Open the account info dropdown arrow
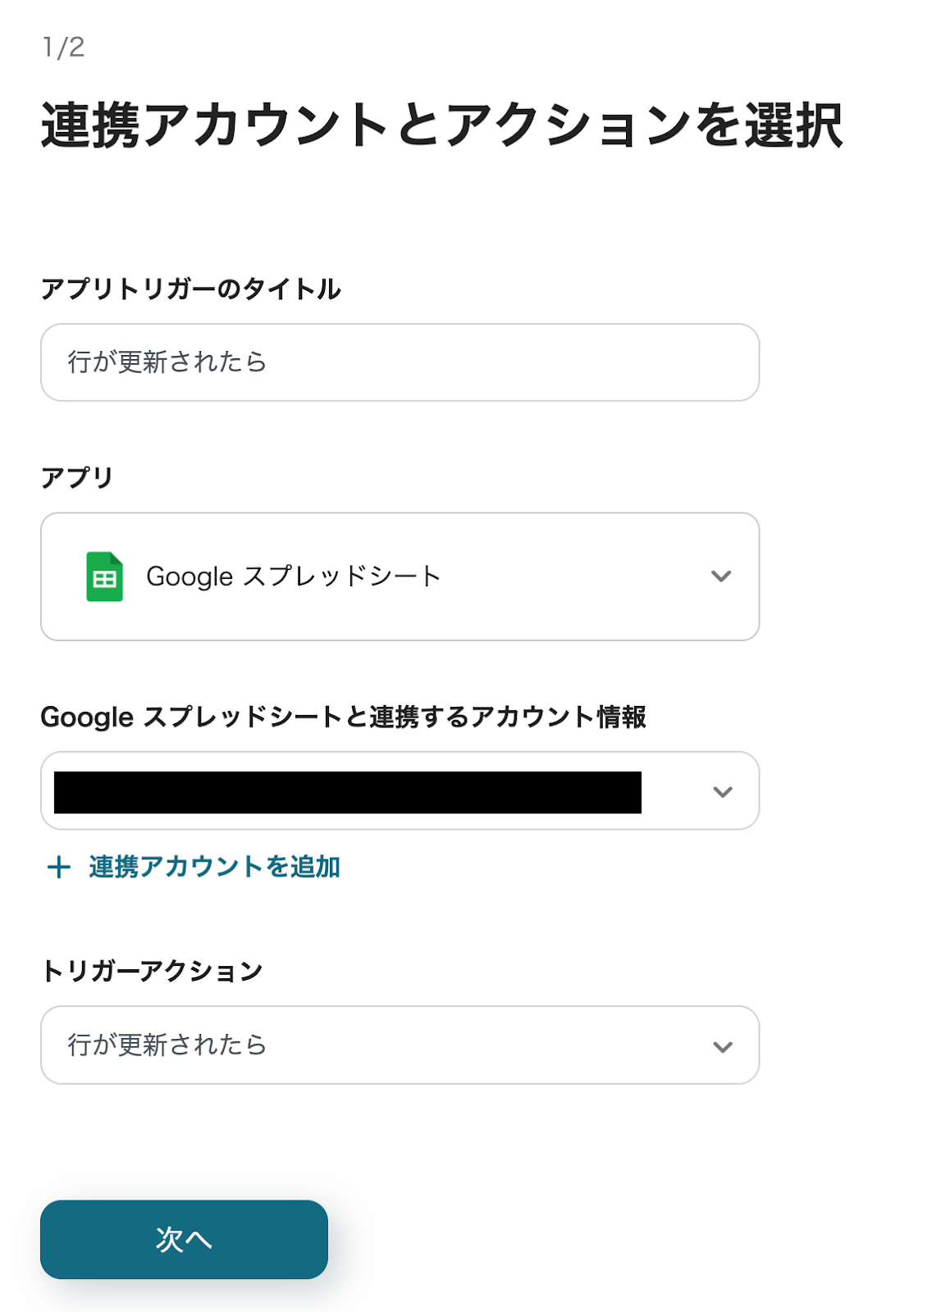 722,791
